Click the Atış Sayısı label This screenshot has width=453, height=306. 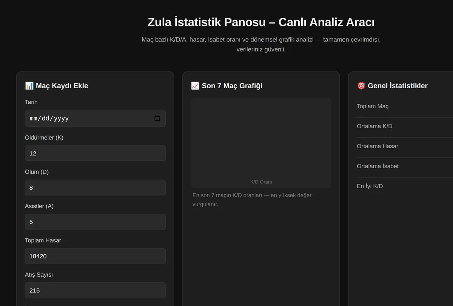(39, 275)
